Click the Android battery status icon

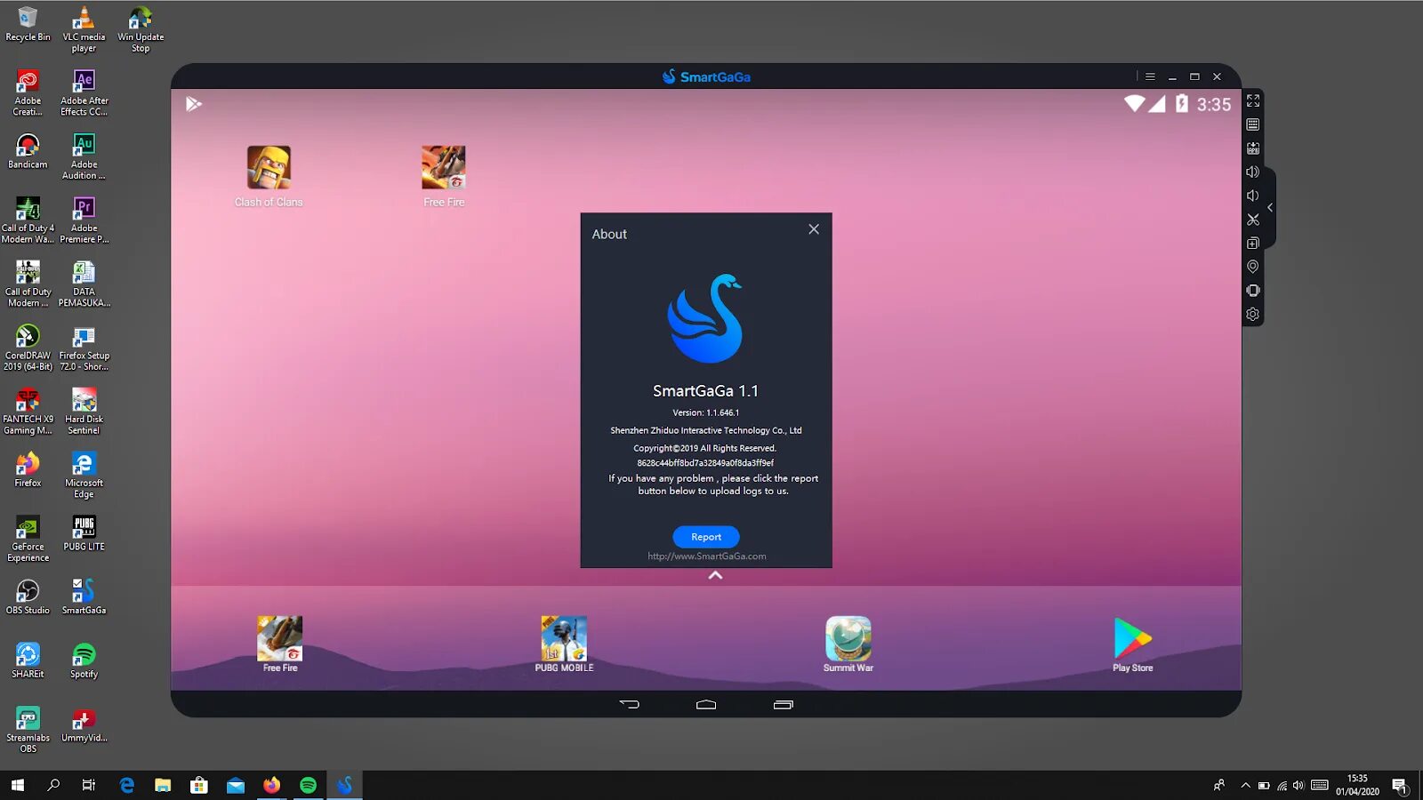pos(1181,104)
